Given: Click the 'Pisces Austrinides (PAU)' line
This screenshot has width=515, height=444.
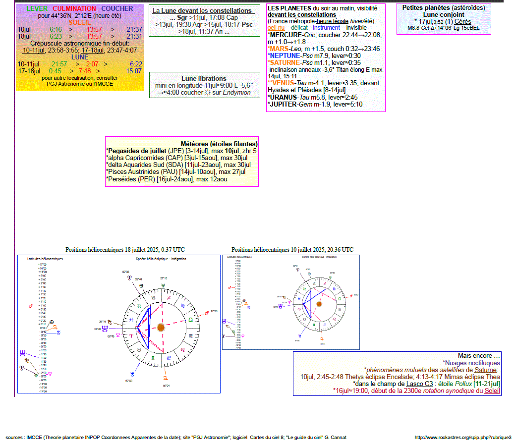Looking at the screenshot, I should coord(176,172).
